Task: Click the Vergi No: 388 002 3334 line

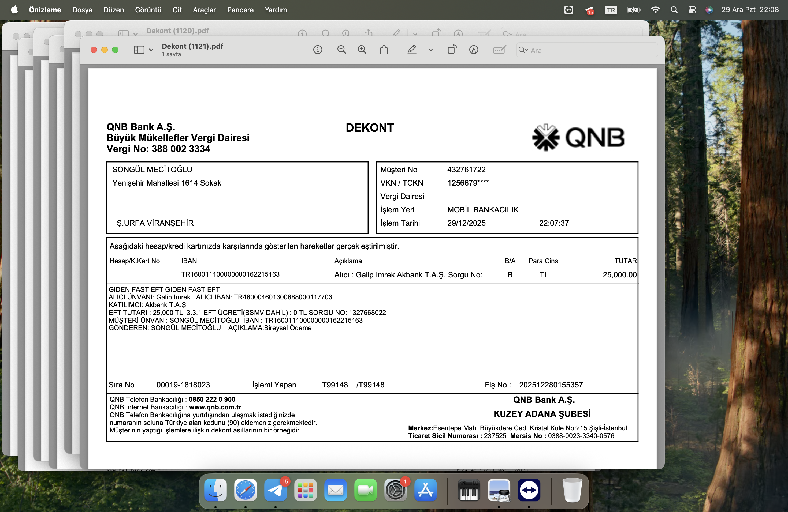Action: click(x=158, y=149)
